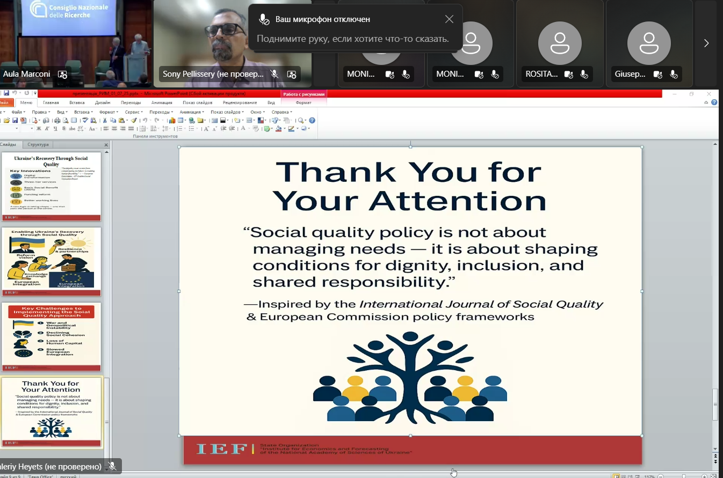The image size is (723, 478).
Task: Click Aula Marconi participant video tile
Action: [x=75, y=43]
